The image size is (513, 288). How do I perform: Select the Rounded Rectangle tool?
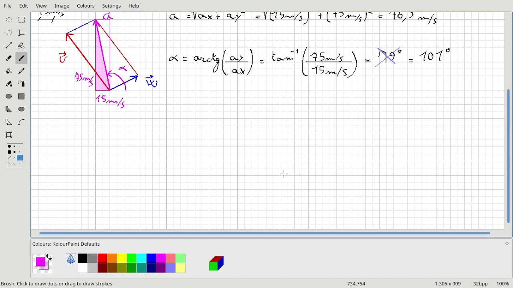point(9,97)
